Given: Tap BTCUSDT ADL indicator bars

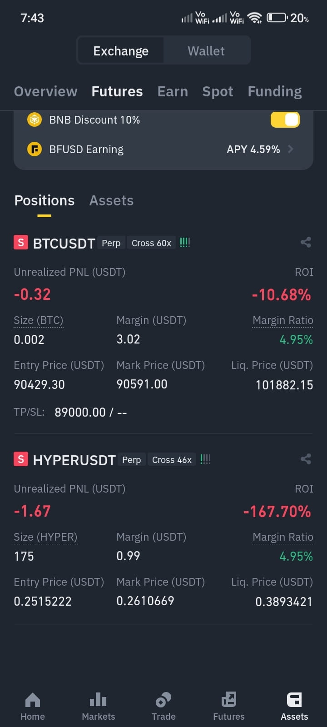Looking at the screenshot, I should (x=185, y=243).
